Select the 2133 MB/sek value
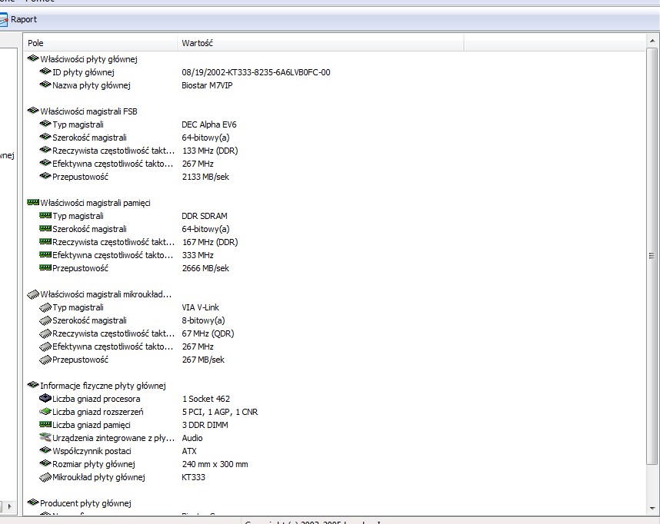This screenshot has height=524, width=660. (x=205, y=177)
